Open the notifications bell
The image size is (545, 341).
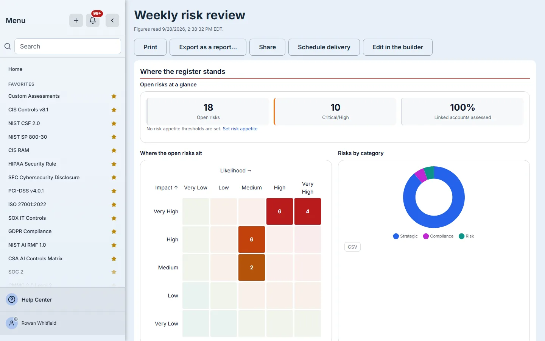(x=93, y=20)
